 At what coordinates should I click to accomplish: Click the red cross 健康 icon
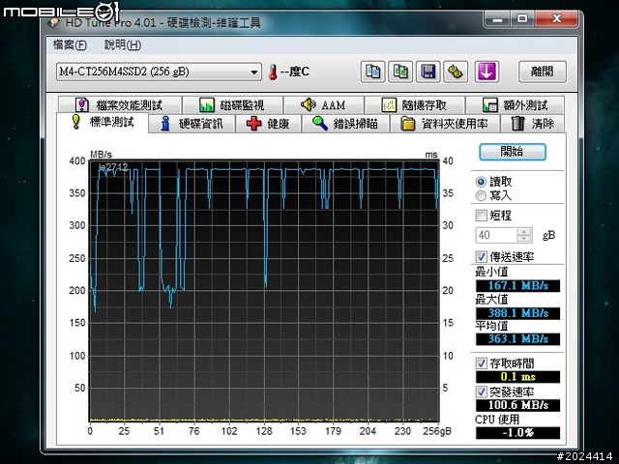point(253,124)
